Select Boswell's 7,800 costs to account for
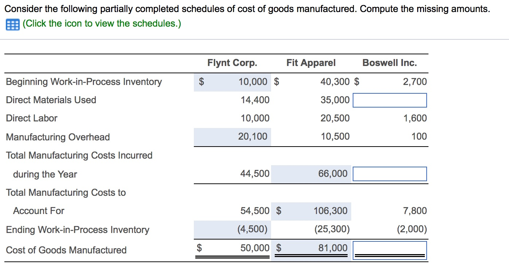The image size is (509, 276). (415, 211)
